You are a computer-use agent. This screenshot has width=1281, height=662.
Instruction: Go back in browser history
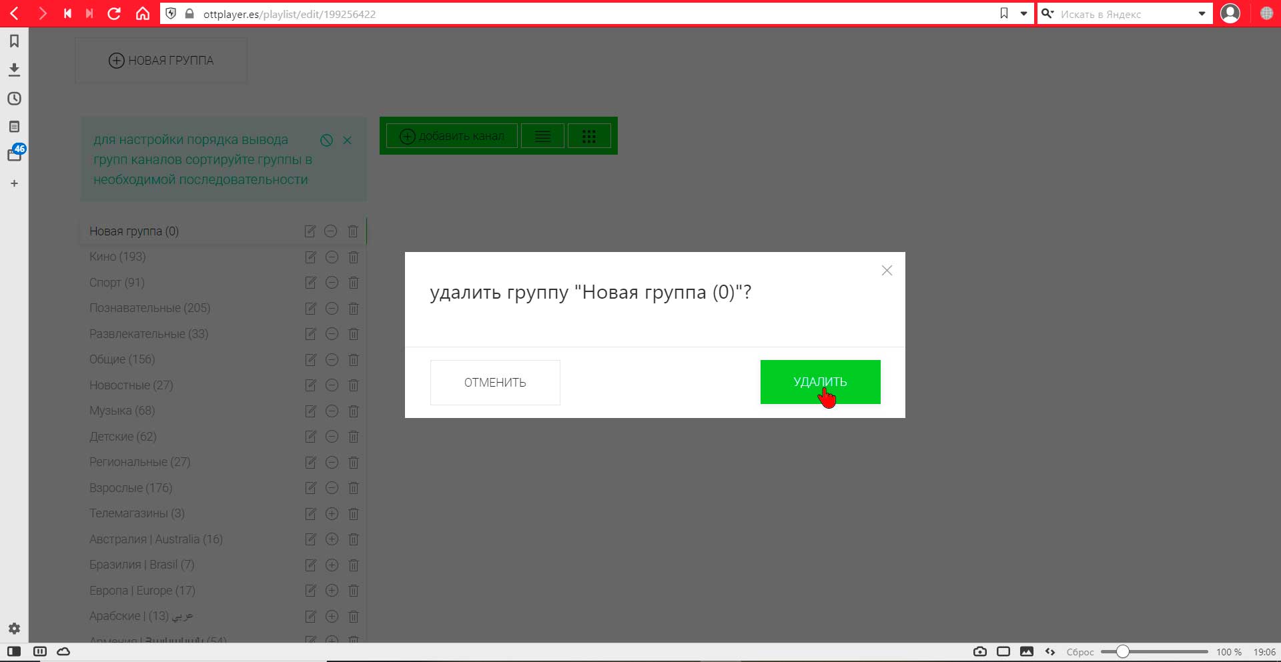click(x=14, y=13)
